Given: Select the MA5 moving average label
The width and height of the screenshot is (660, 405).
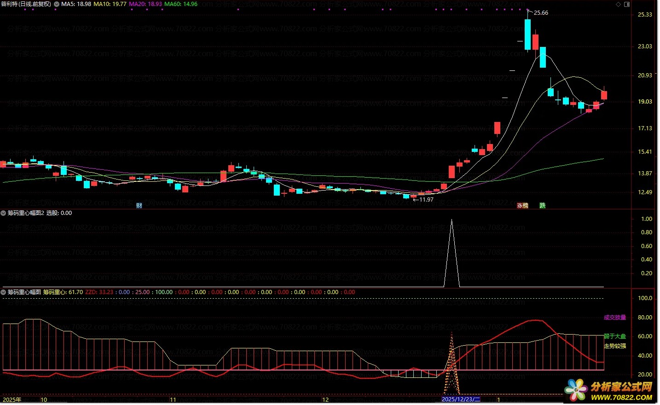Looking at the screenshot, I should [76, 4].
